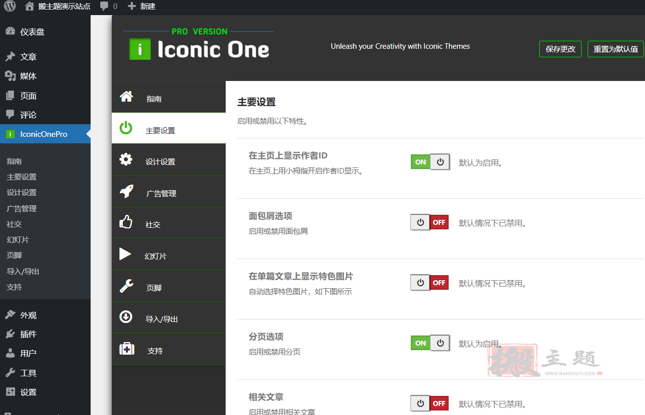Click the sliders icon for 设置
Image resolution: width=645 pixels, height=415 pixels.
[x=10, y=392]
